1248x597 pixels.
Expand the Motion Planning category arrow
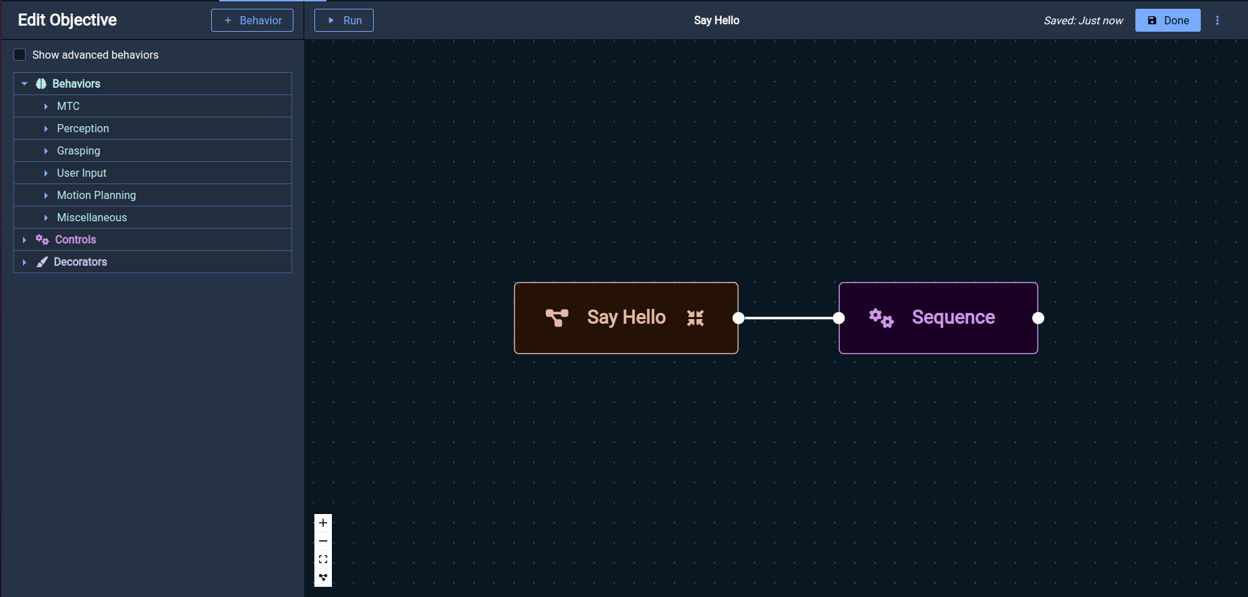[46, 195]
